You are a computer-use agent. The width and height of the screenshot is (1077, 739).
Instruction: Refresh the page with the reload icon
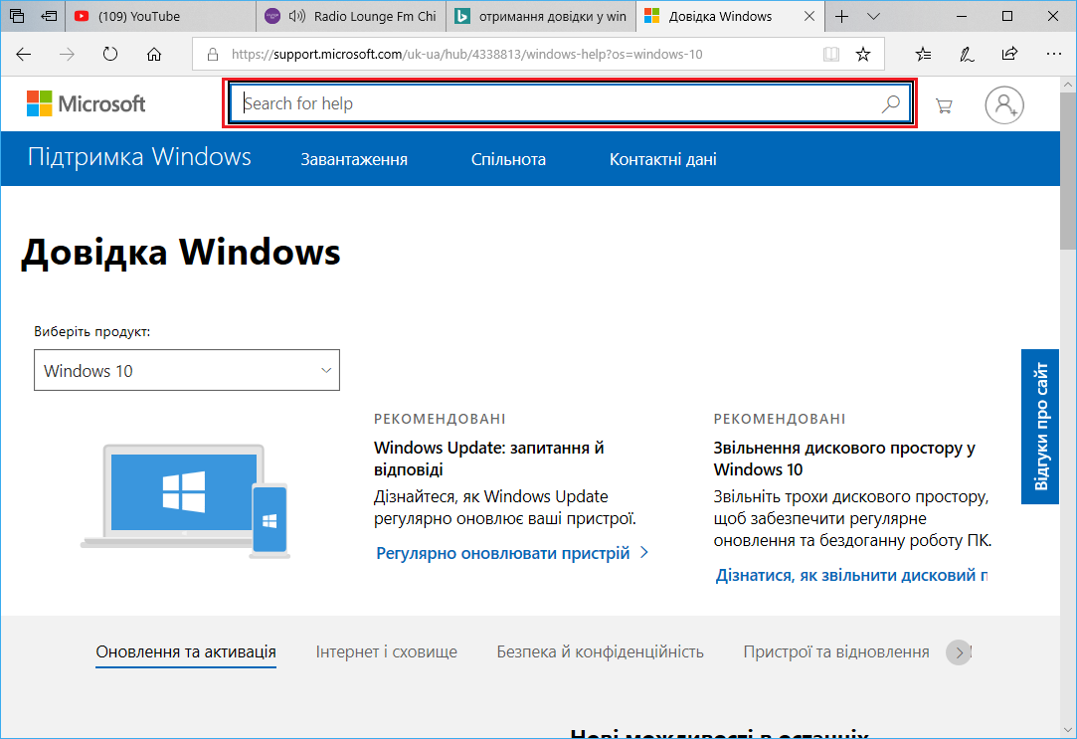click(x=110, y=55)
